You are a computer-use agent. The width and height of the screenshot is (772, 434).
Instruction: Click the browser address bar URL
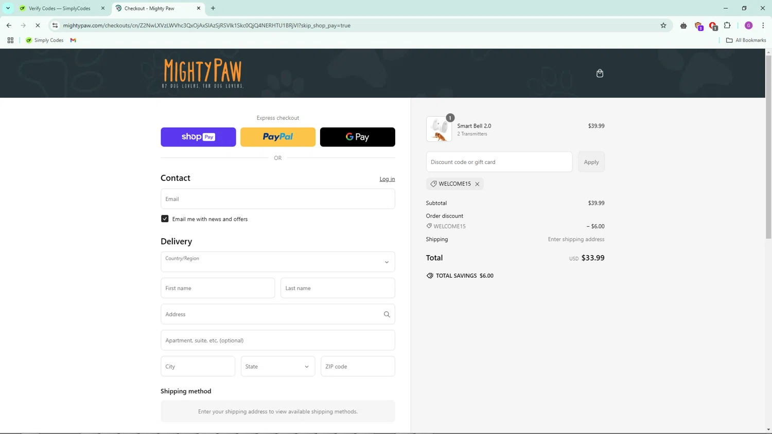pyautogui.click(x=206, y=25)
